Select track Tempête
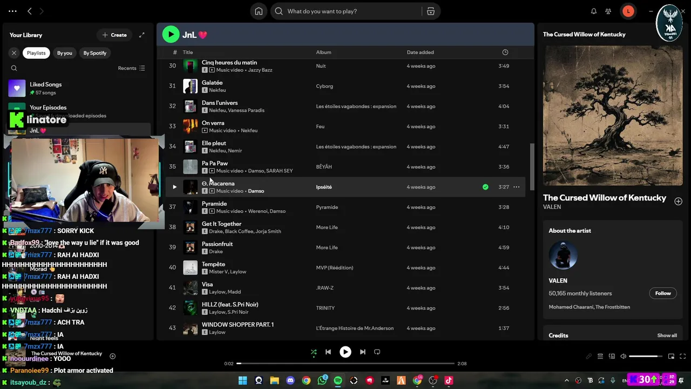 (x=345, y=267)
